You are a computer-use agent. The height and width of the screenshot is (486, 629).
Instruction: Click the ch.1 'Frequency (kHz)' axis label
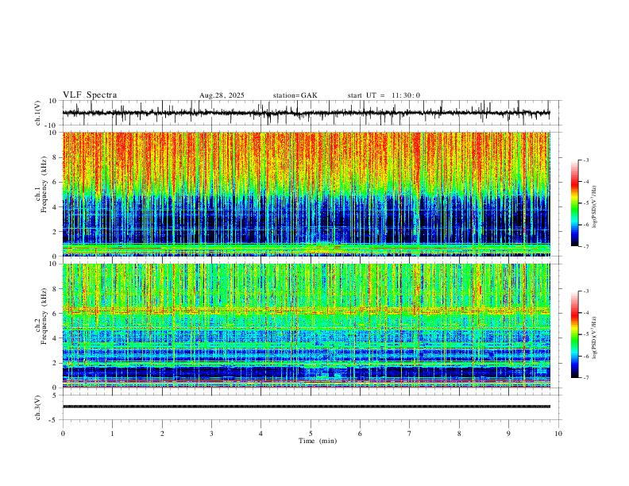[44, 185]
